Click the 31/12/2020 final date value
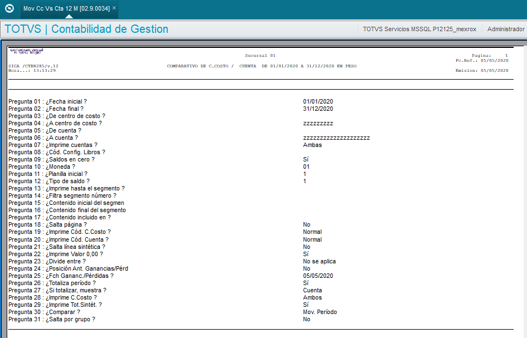Image resolution: width=527 pixels, height=338 pixels. click(318, 109)
